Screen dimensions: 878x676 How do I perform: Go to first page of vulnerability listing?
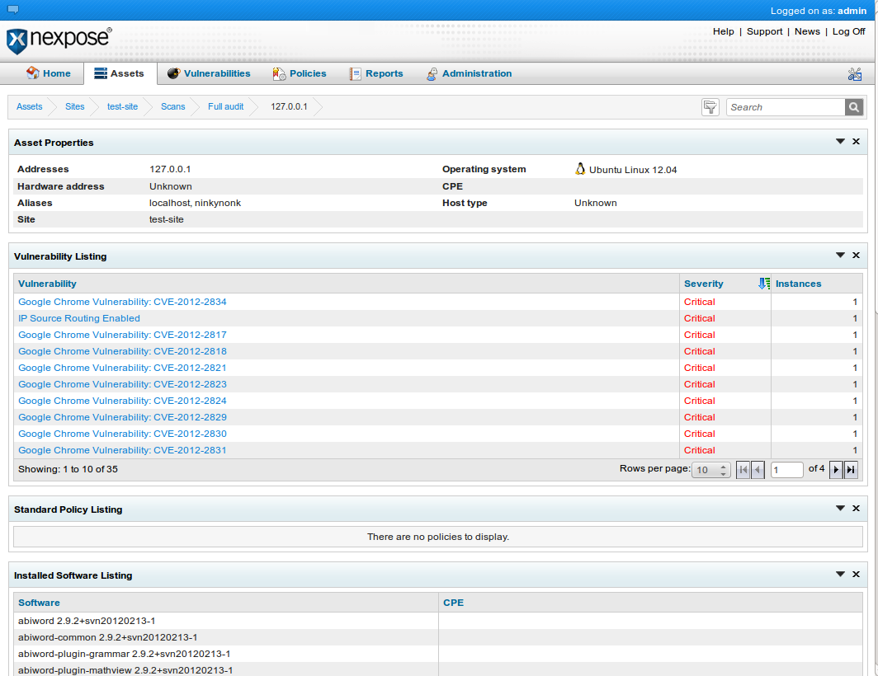[743, 470]
